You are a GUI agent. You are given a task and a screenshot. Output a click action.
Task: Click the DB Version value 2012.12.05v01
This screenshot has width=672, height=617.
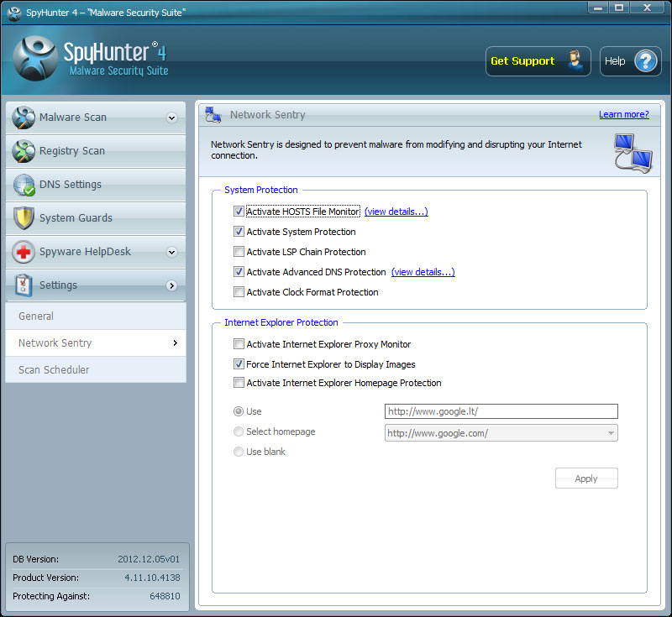tap(149, 559)
